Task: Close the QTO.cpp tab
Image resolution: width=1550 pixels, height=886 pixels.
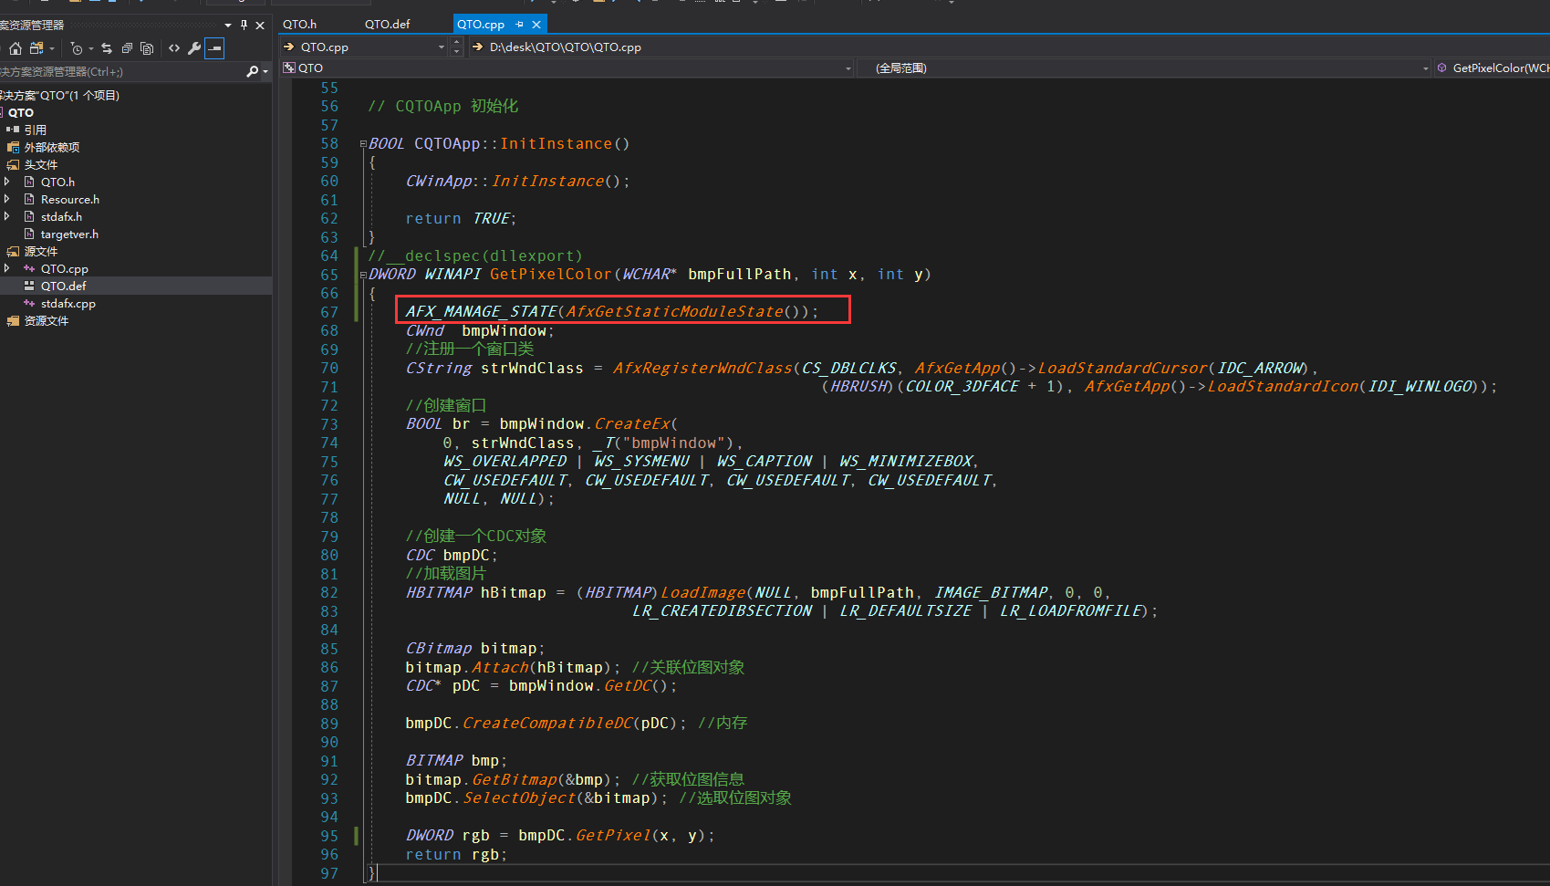Action: click(x=536, y=25)
